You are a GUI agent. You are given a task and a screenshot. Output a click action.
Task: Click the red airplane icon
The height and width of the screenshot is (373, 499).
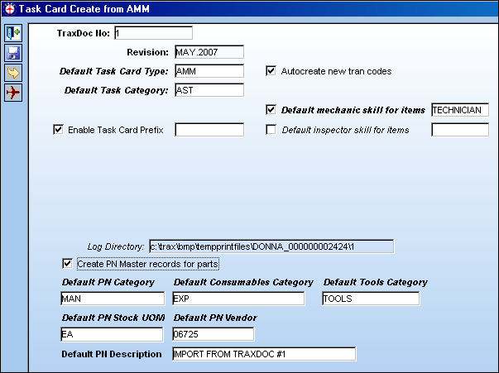pos(13,93)
